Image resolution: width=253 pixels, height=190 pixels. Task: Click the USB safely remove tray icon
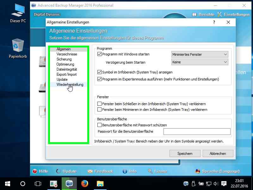tap(194, 184)
